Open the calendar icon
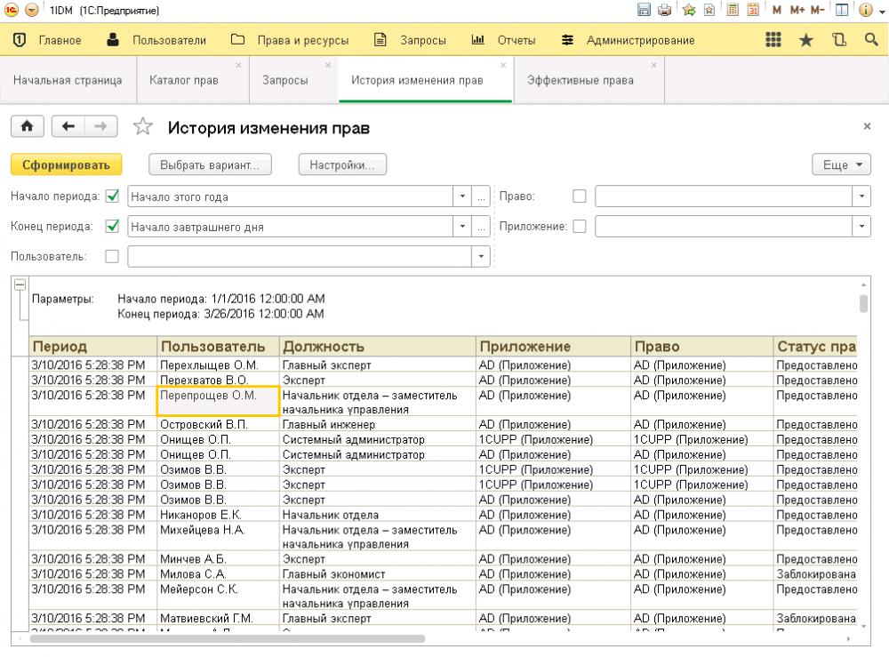This screenshot has width=889, height=657. click(752, 11)
